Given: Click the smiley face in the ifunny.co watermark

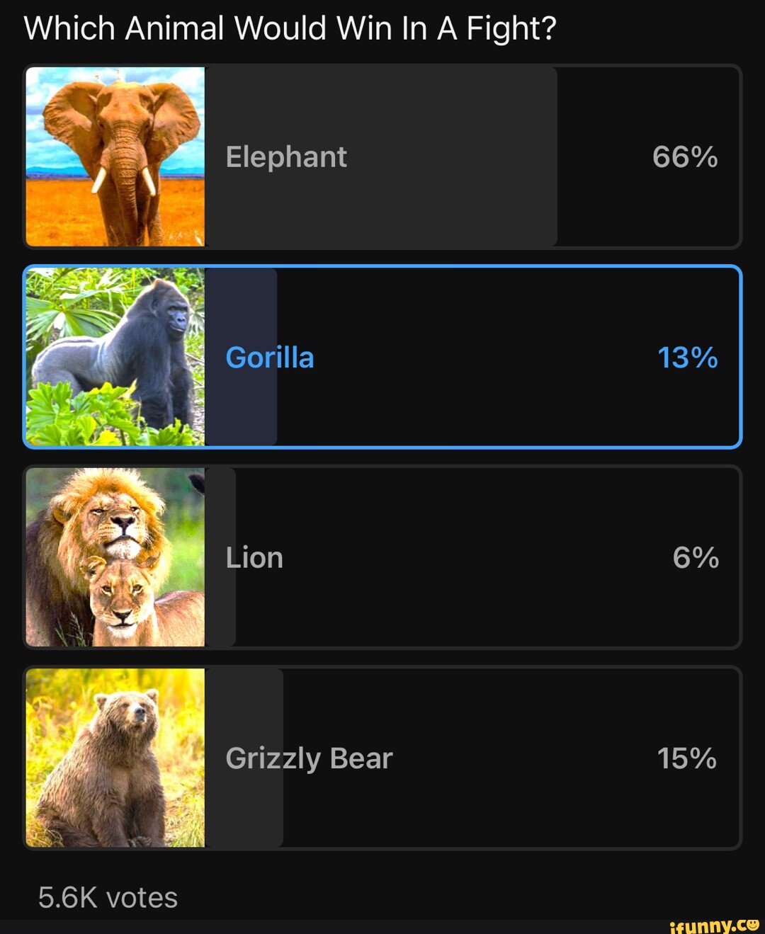Looking at the screenshot, I should pos(752,923).
